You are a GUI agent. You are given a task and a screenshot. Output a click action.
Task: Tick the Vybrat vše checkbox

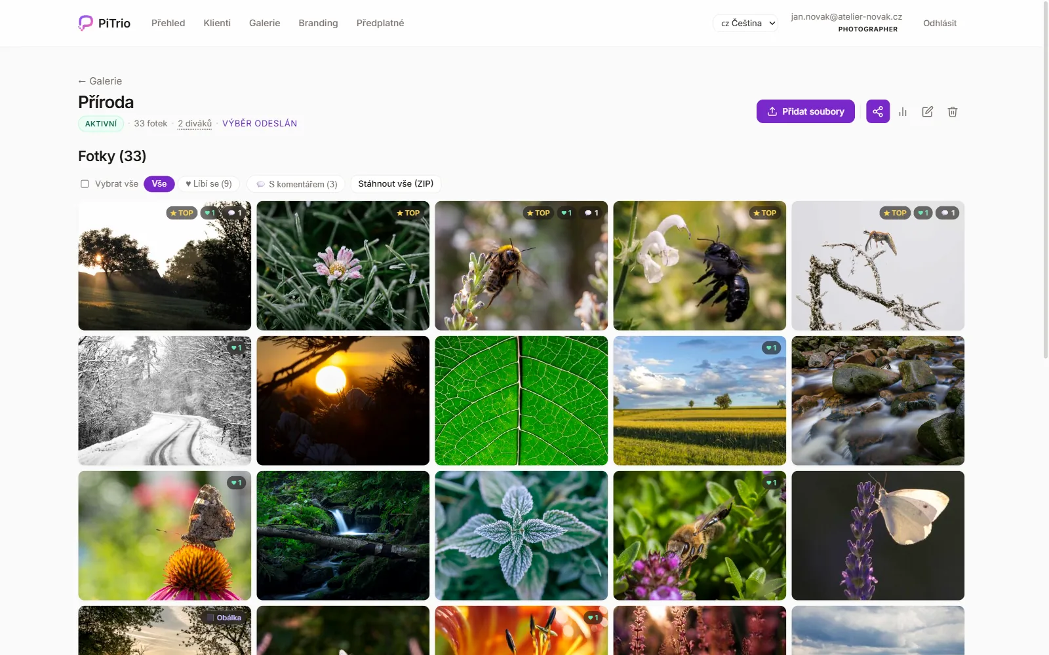coord(85,184)
